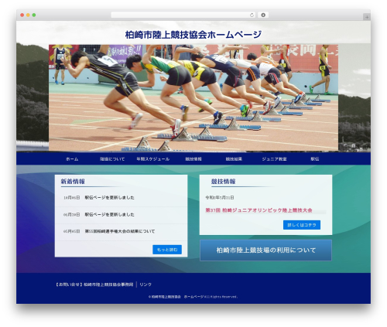Viewport: 387px width, 327px height.
Task: Click the 令和 date in the 競技情報 panel
Action: pyautogui.click(x=220, y=198)
